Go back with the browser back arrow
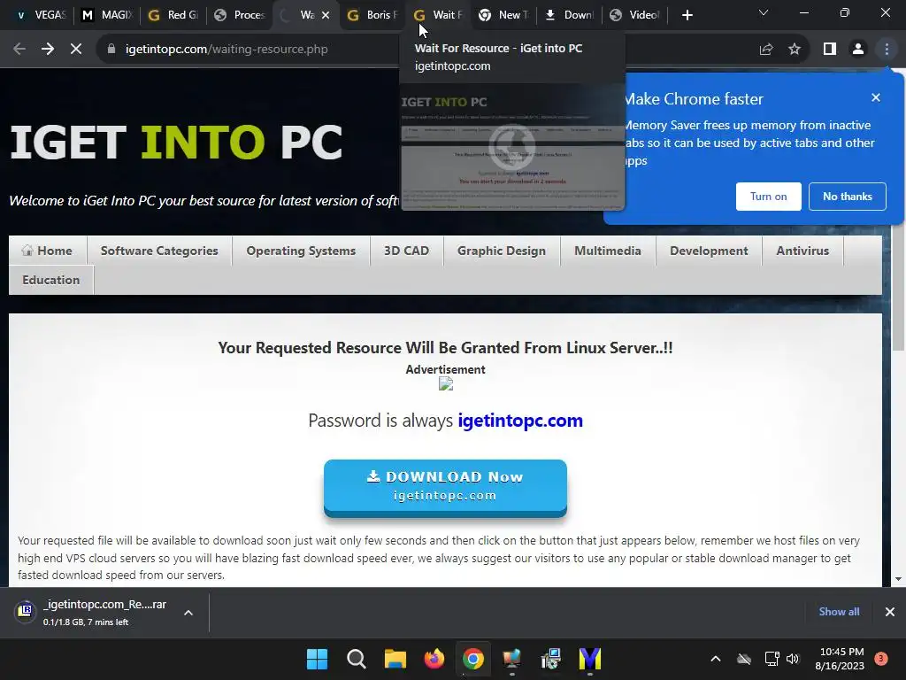906x680 pixels. click(x=19, y=50)
